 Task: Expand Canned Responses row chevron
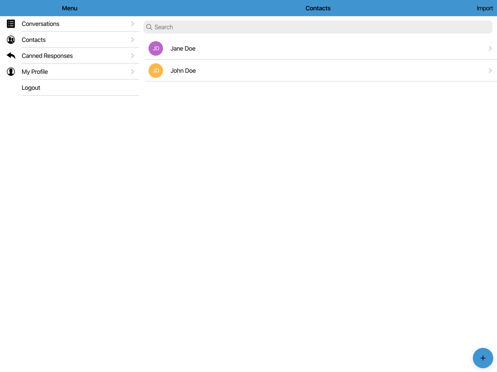pyautogui.click(x=133, y=56)
